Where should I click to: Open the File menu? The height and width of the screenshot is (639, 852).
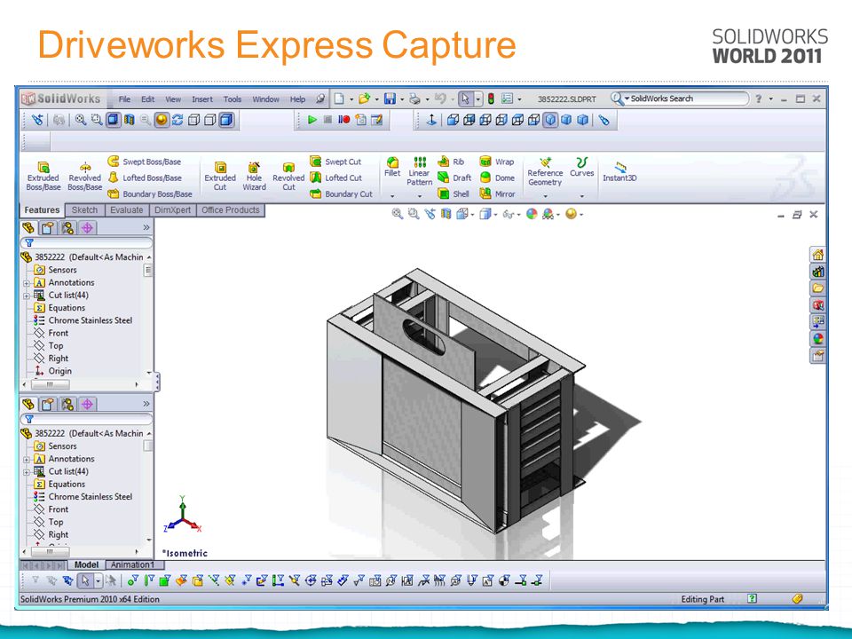pyautogui.click(x=124, y=99)
